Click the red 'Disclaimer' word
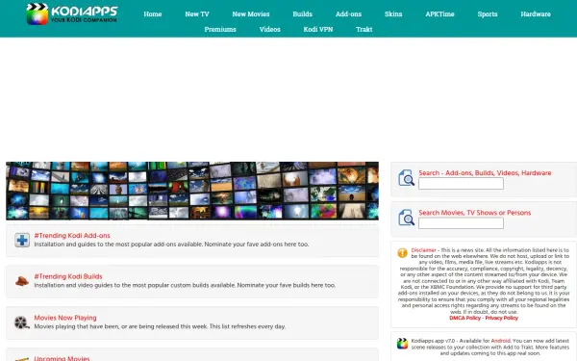 (423, 250)
